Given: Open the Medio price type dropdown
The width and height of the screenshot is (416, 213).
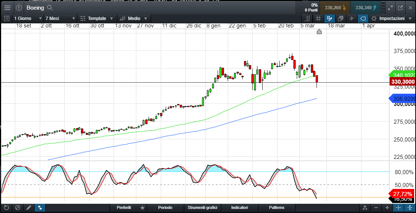Looking at the screenshot, I should (x=134, y=19).
